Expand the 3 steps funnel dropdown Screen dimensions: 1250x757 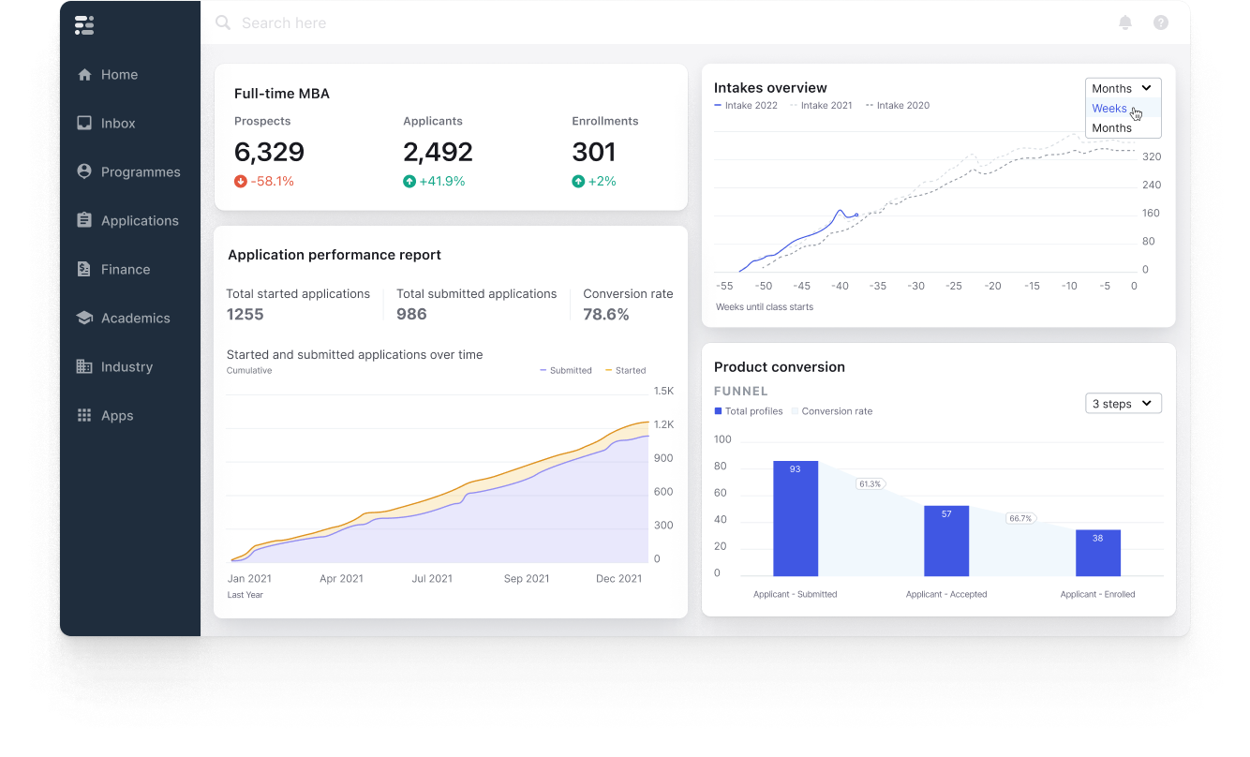[1123, 404]
